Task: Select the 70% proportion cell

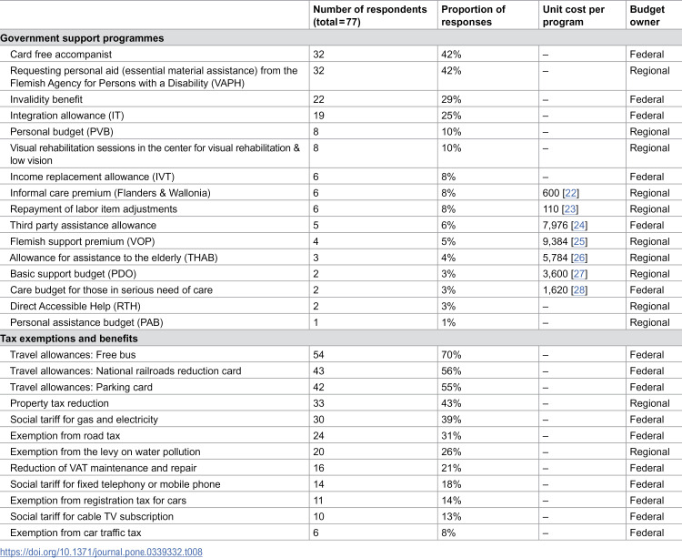Action: click(x=451, y=355)
